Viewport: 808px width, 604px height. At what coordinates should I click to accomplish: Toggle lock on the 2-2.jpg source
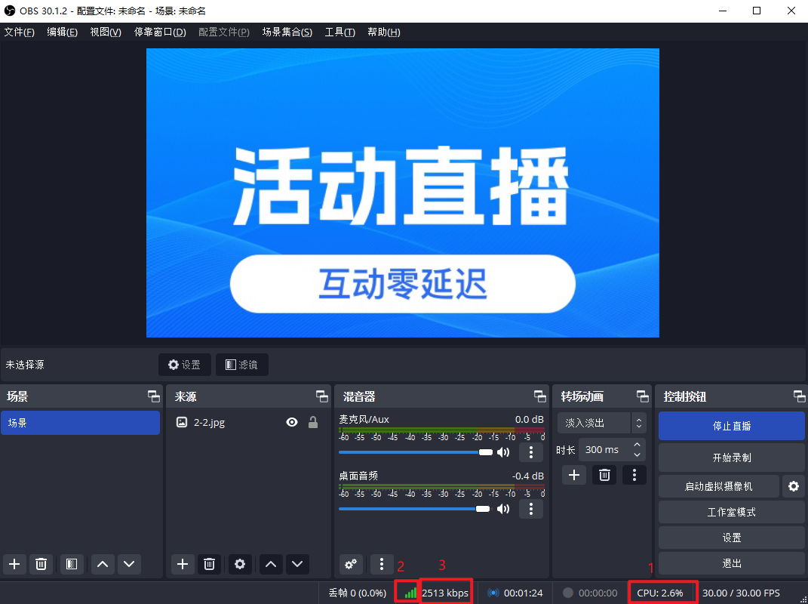[312, 423]
